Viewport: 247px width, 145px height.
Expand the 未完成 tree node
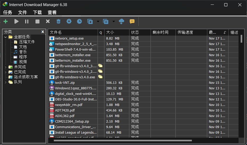(x=6, y=67)
